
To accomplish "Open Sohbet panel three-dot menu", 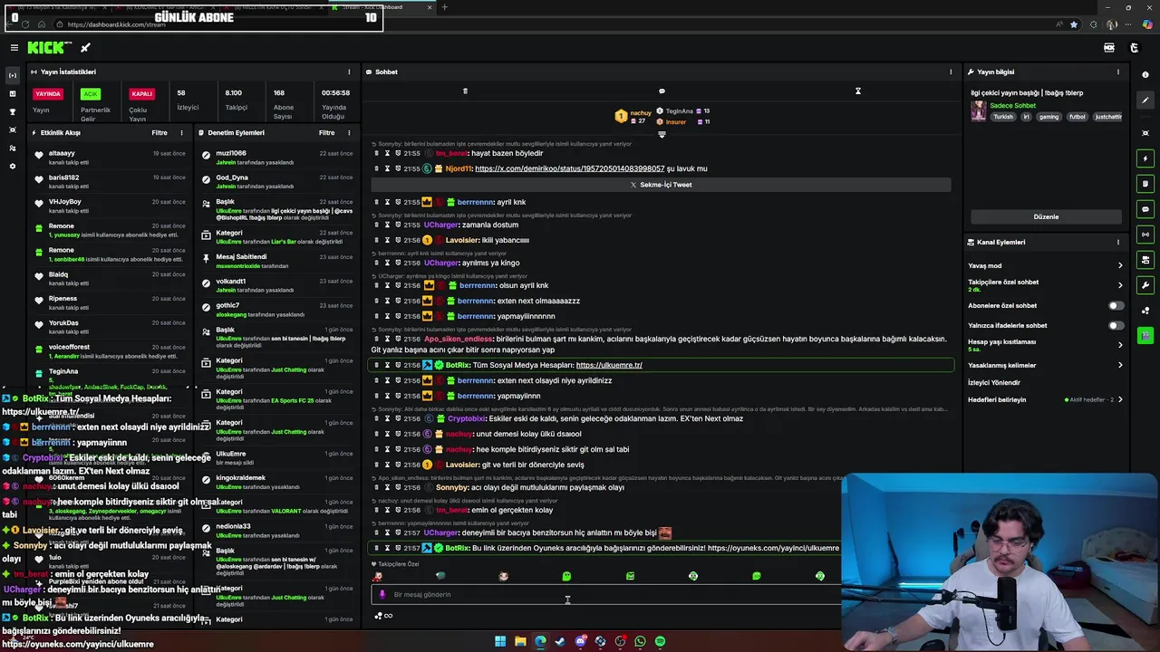I will click(951, 72).
